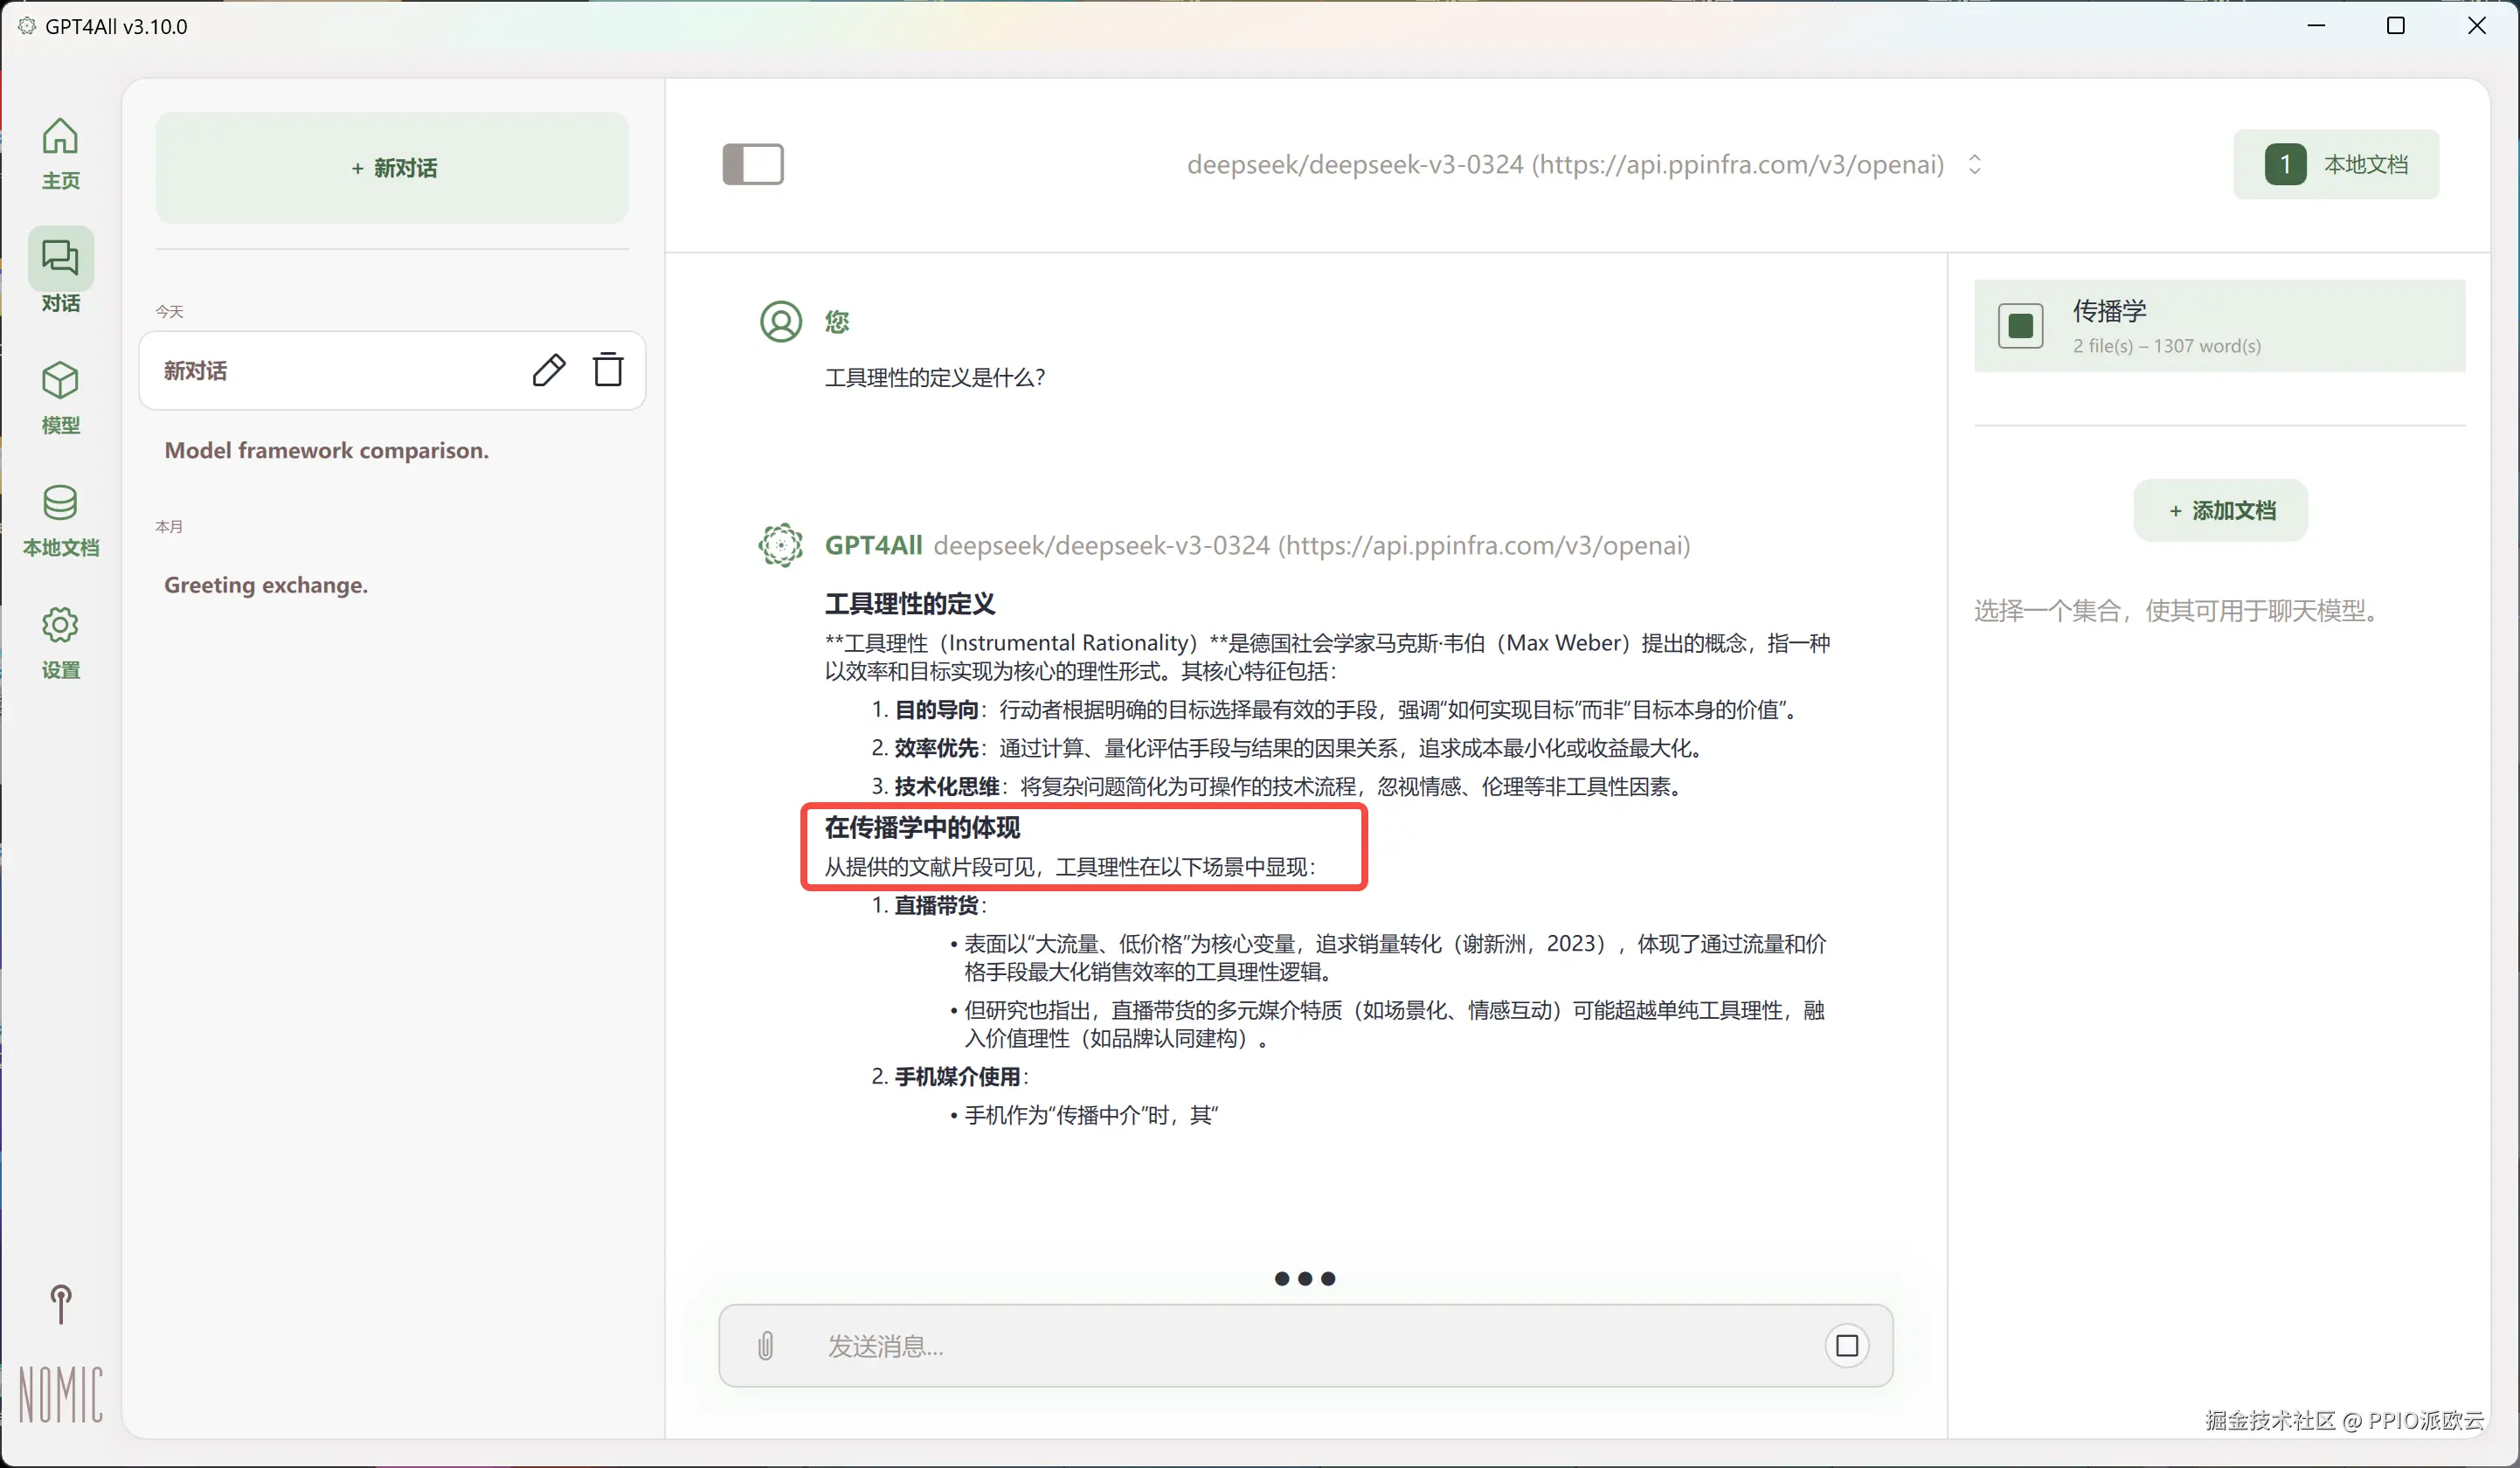This screenshot has height=1468, width=2520.
Task: Click the paperclip attachment icon
Action: tap(765, 1345)
